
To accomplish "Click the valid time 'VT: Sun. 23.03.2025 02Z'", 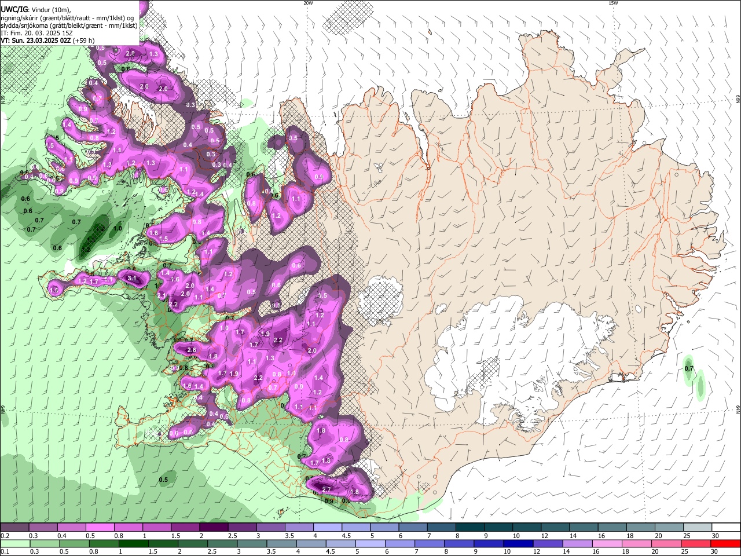I will pyautogui.click(x=35, y=41).
